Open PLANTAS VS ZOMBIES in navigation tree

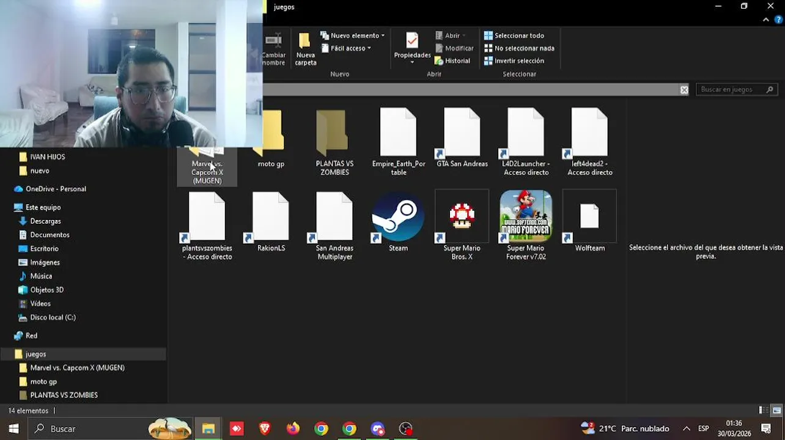pyautogui.click(x=64, y=395)
